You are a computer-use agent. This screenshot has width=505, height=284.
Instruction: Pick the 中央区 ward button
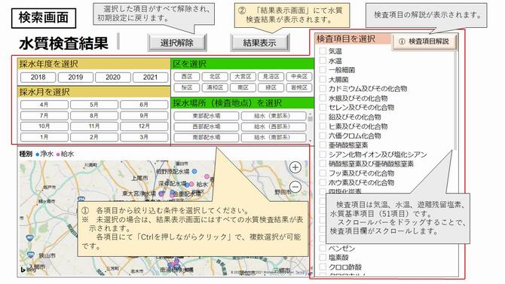tap(299, 77)
